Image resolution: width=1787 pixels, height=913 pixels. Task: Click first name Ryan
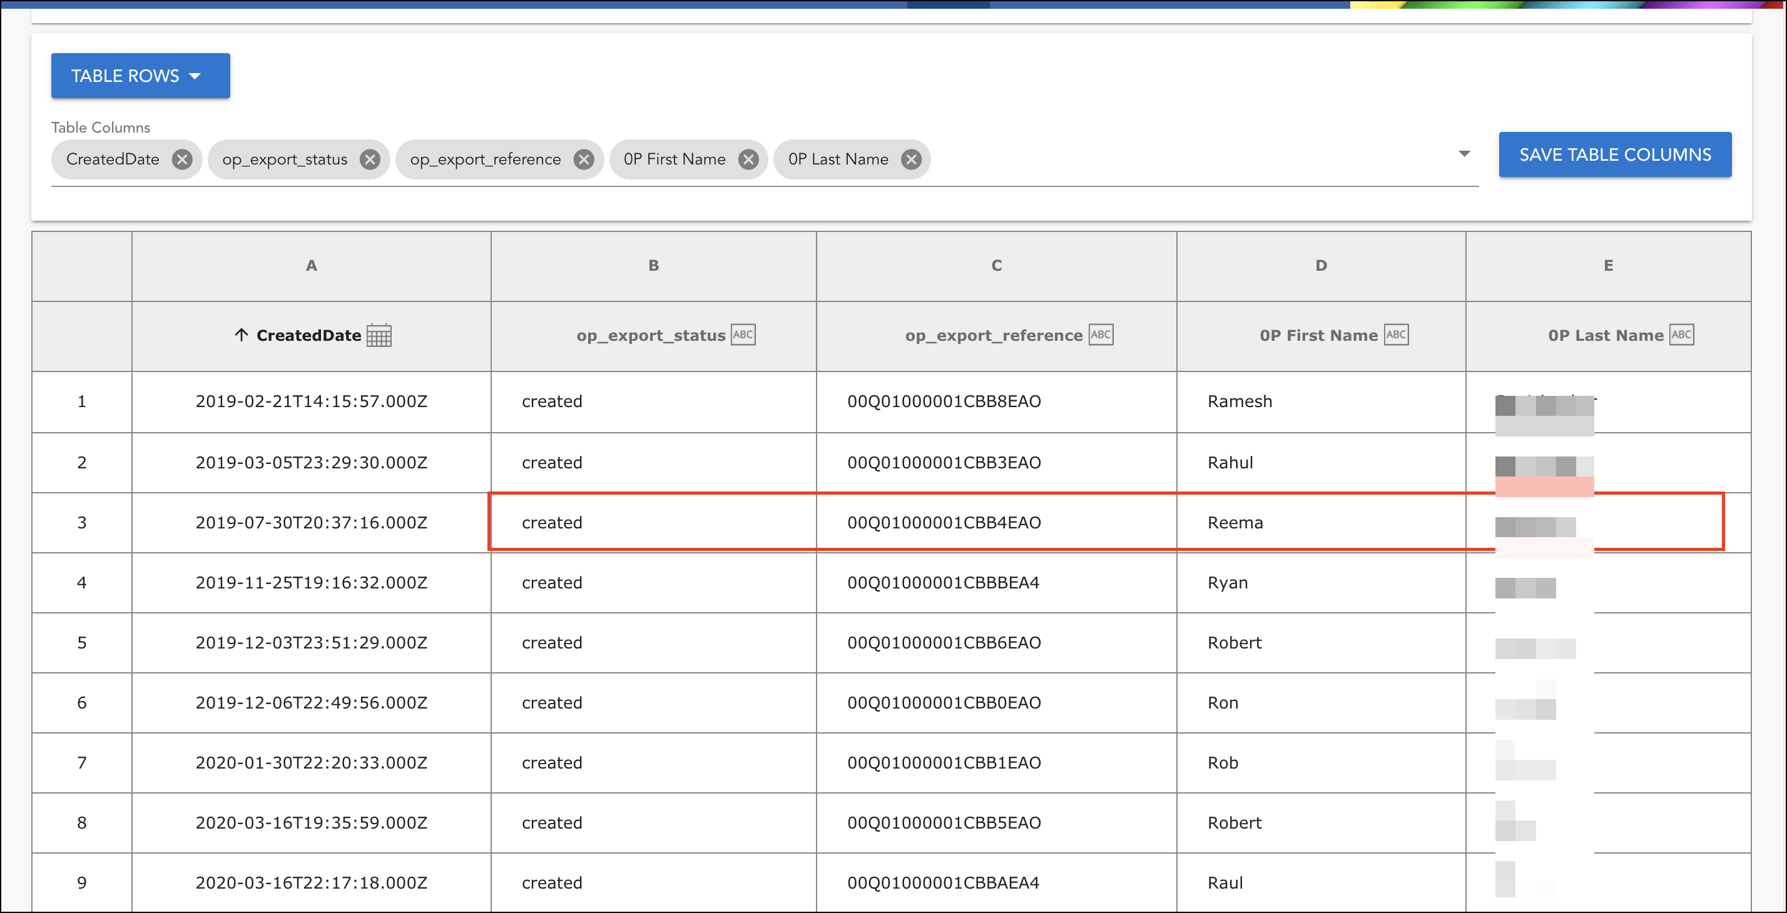(x=1227, y=583)
